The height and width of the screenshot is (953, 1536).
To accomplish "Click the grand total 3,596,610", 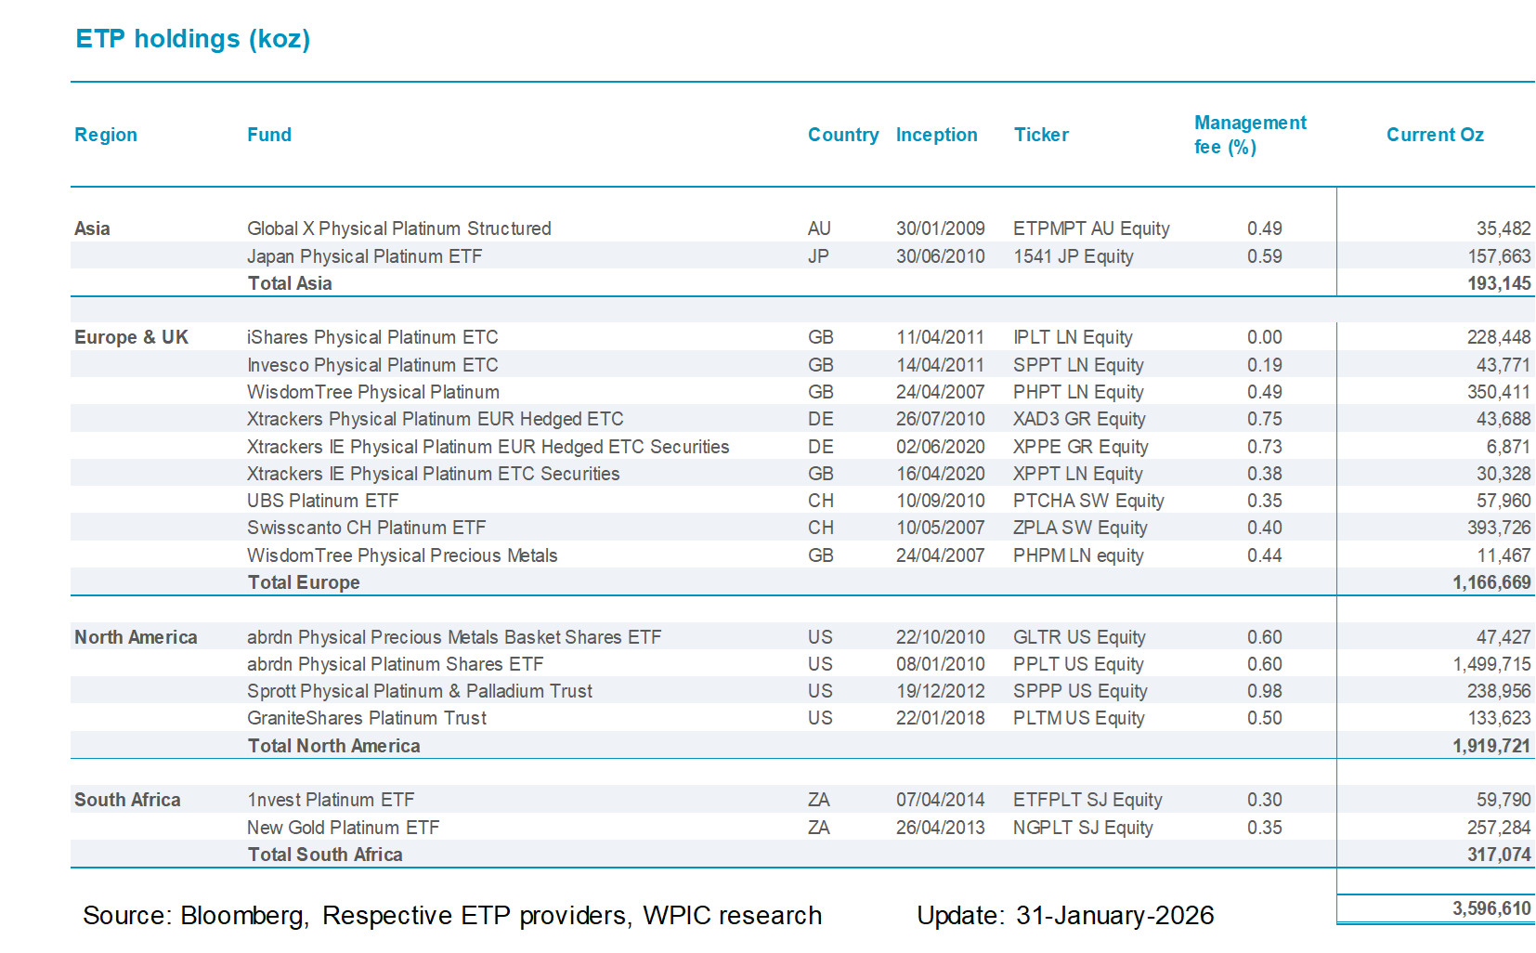I will coord(1490,908).
